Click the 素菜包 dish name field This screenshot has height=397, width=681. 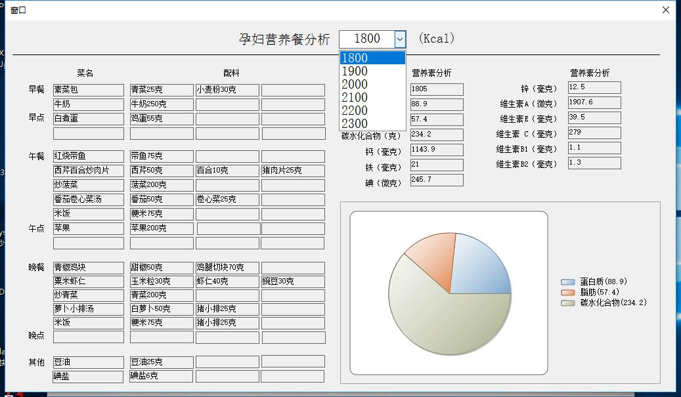[88, 90]
